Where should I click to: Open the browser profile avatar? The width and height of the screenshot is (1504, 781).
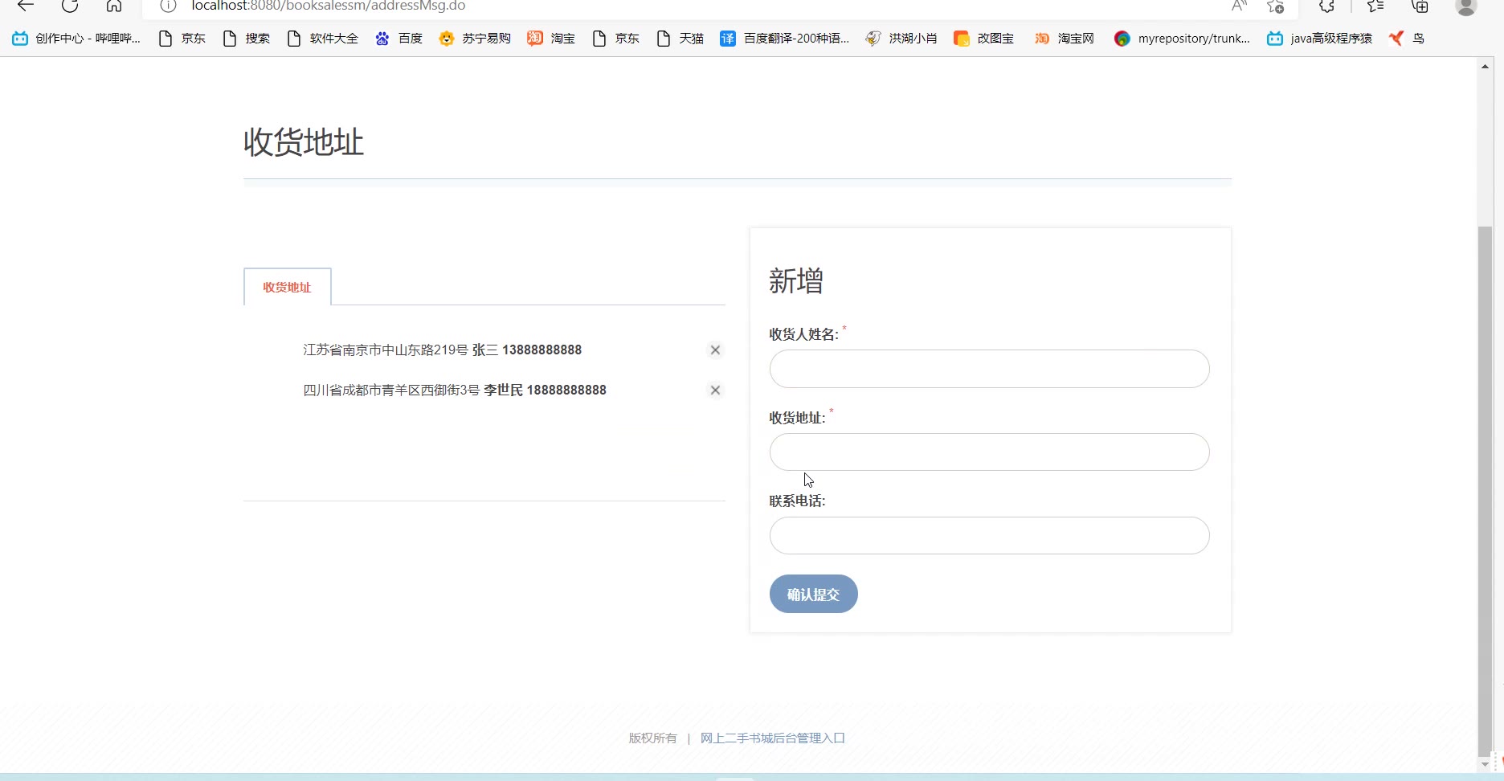[1466, 6]
